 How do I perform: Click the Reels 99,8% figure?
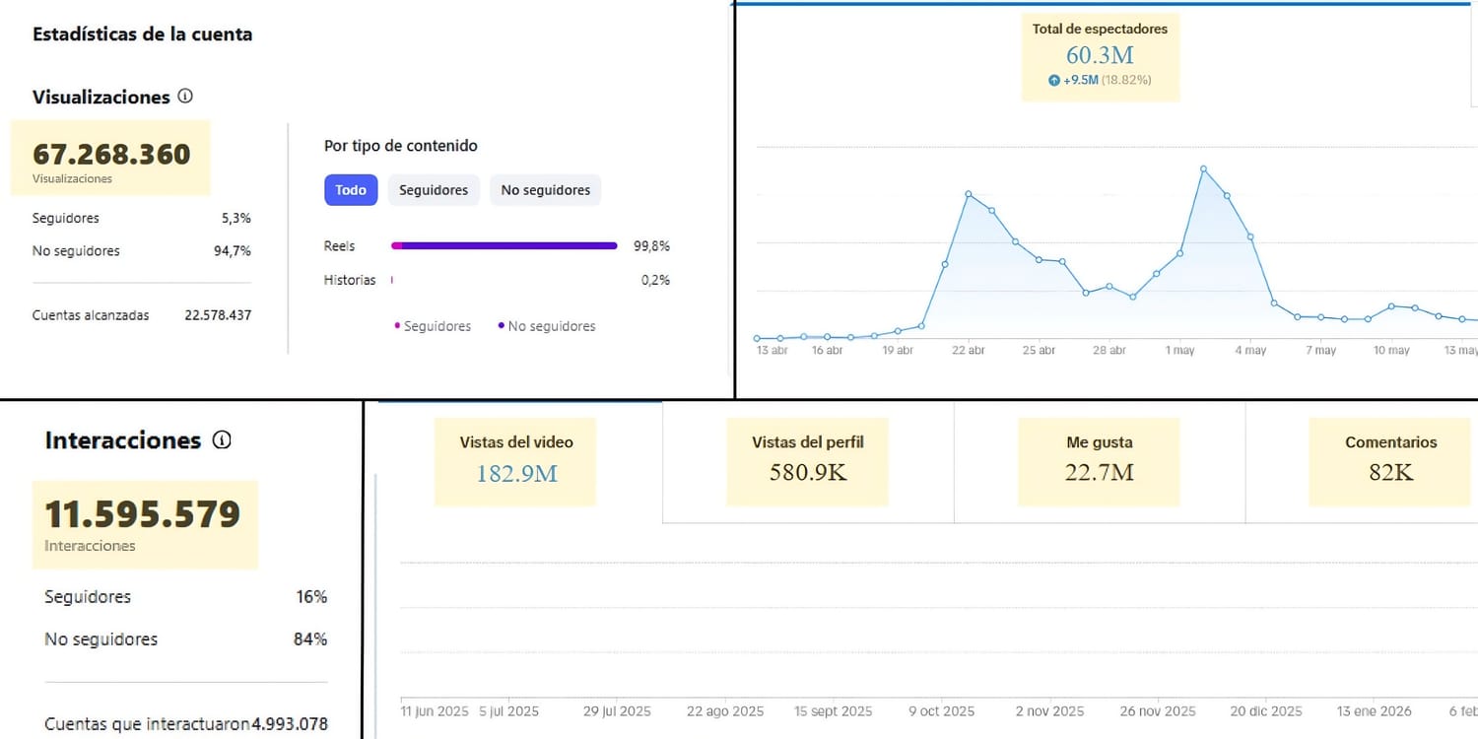click(x=651, y=246)
